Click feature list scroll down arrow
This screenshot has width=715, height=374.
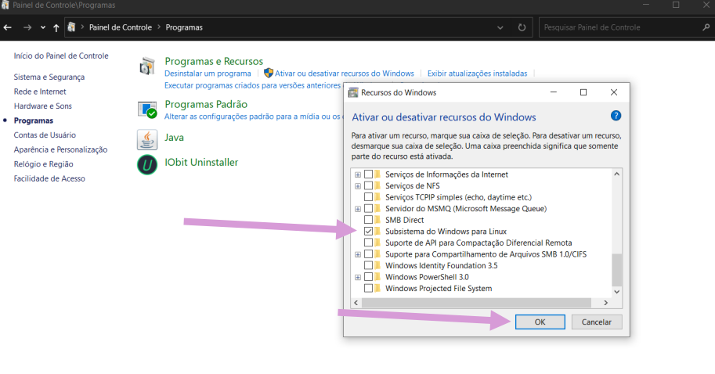[x=616, y=292]
